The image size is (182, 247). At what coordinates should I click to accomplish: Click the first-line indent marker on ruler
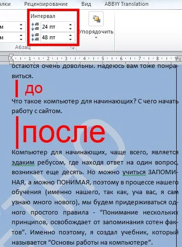click(11, 56)
